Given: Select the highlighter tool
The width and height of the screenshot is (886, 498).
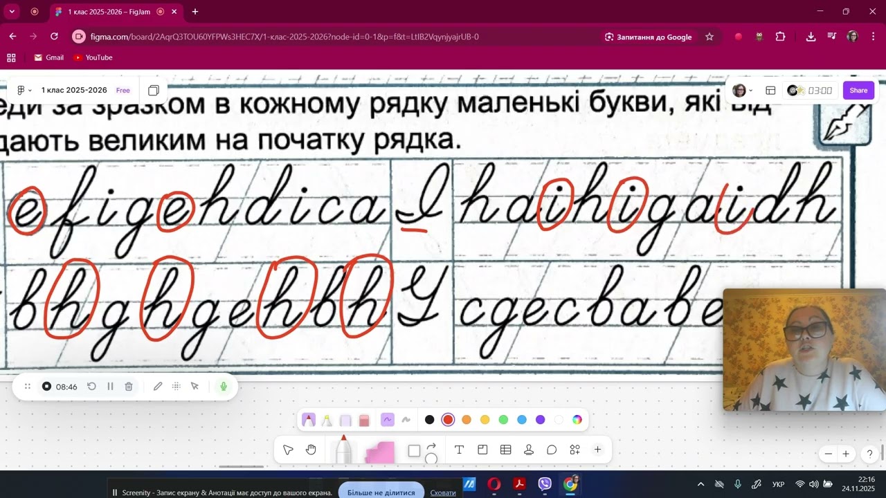Looking at the screenshot, I should pos(327,420).
